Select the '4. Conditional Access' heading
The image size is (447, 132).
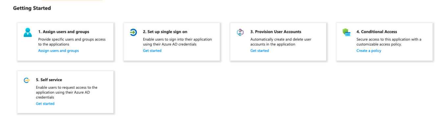click(377, 32)
